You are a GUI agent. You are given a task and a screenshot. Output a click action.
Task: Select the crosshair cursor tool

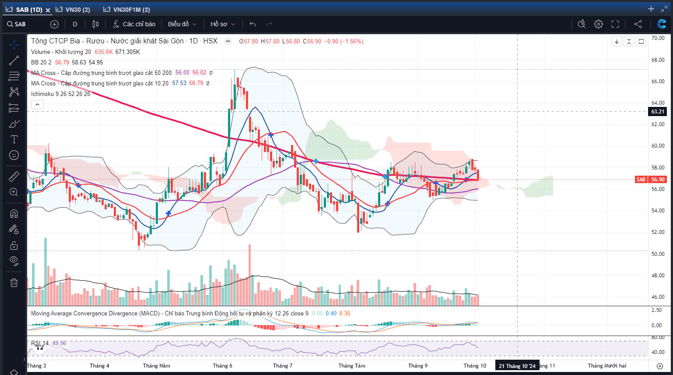pyautogui.click(x=14, y=45)
